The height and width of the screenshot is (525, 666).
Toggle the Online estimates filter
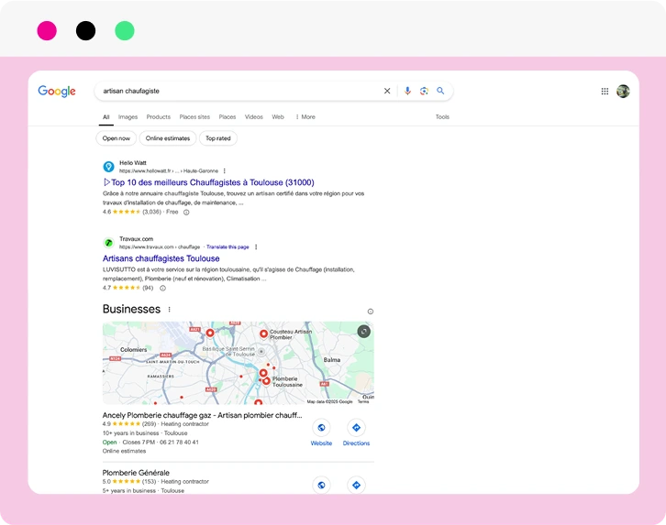tap(168, 138)
